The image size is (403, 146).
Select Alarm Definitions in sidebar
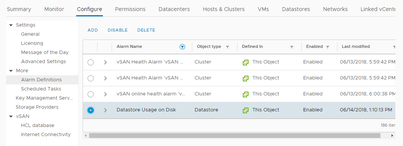41,80
